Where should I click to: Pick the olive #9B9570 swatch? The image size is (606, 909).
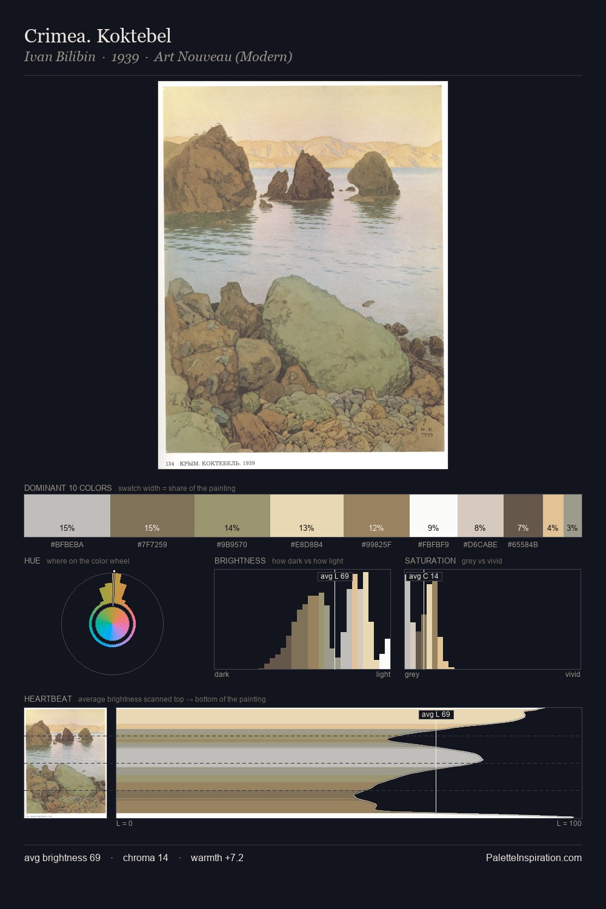click(232, 516)
